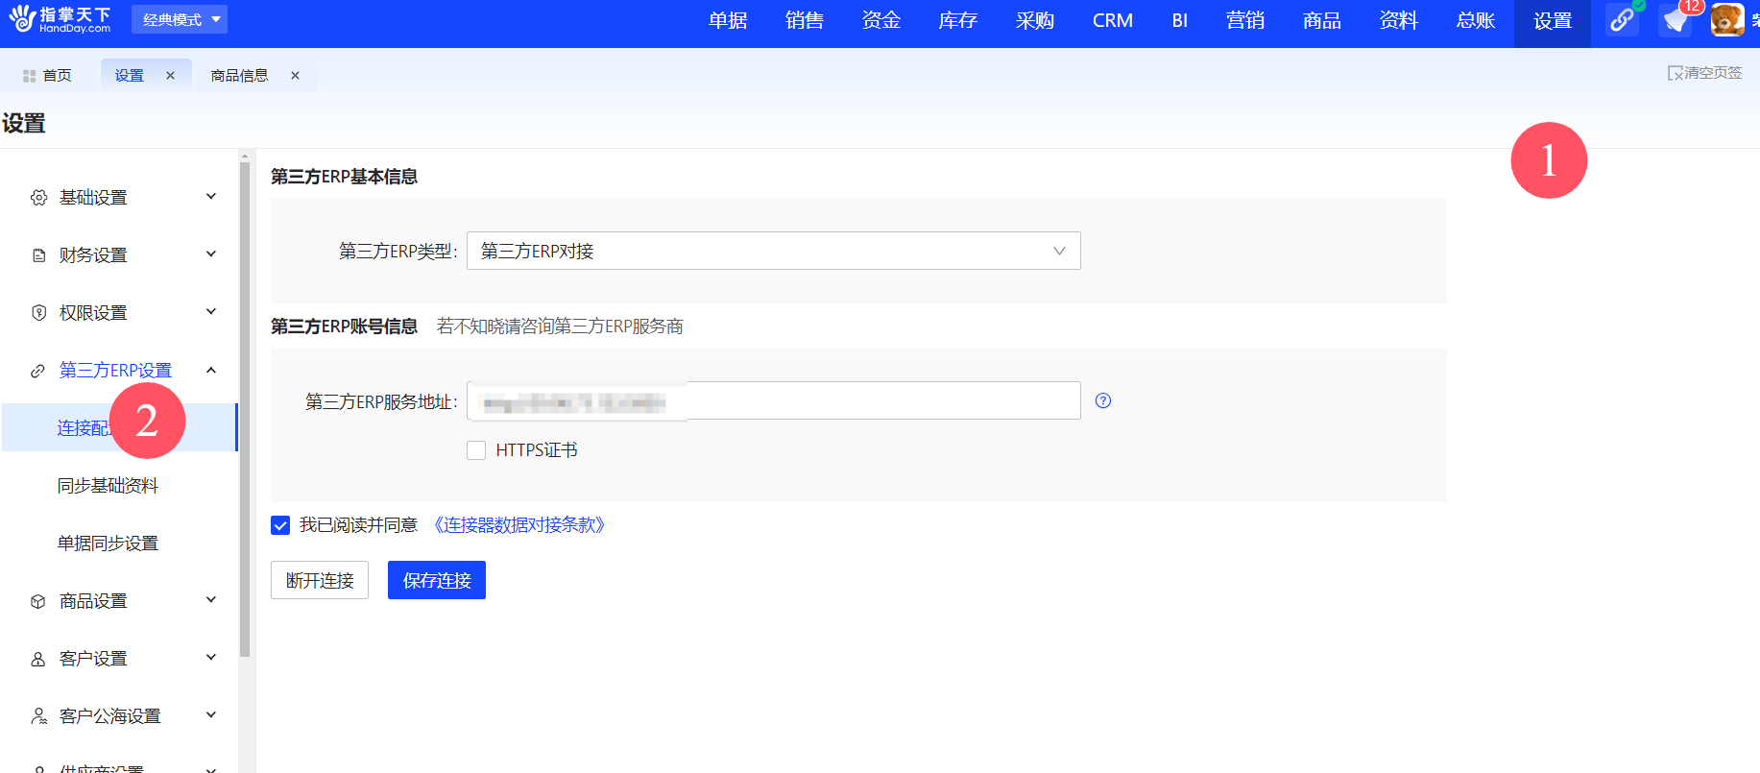Select 单据同步设置 in sidebar

point(108,544)
